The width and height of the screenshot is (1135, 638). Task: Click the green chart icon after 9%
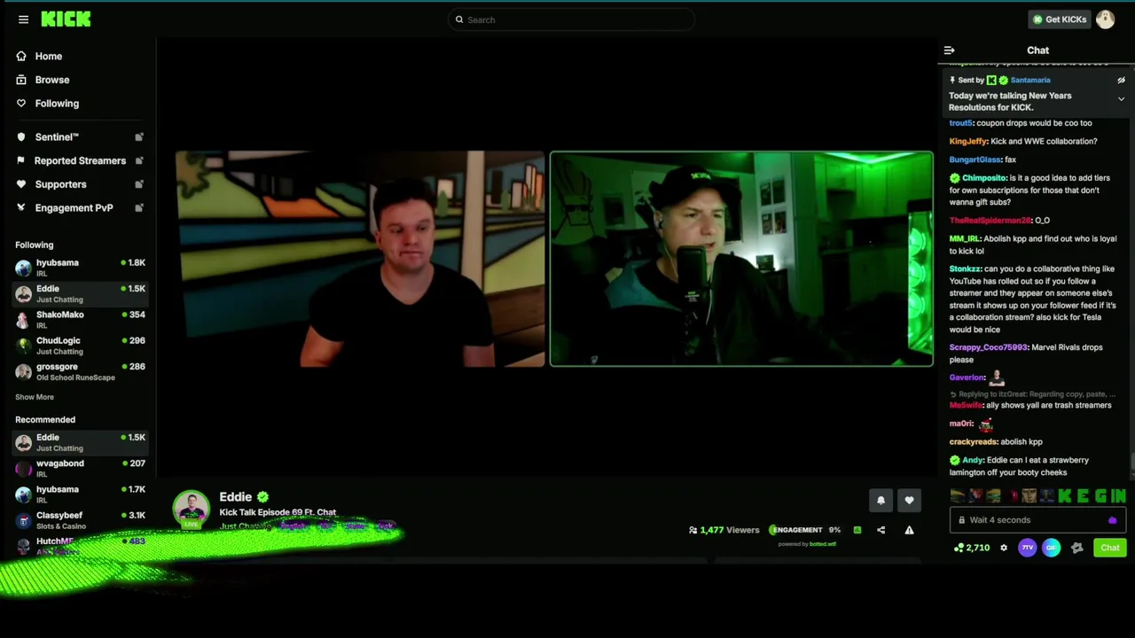[x=857, y=530]
